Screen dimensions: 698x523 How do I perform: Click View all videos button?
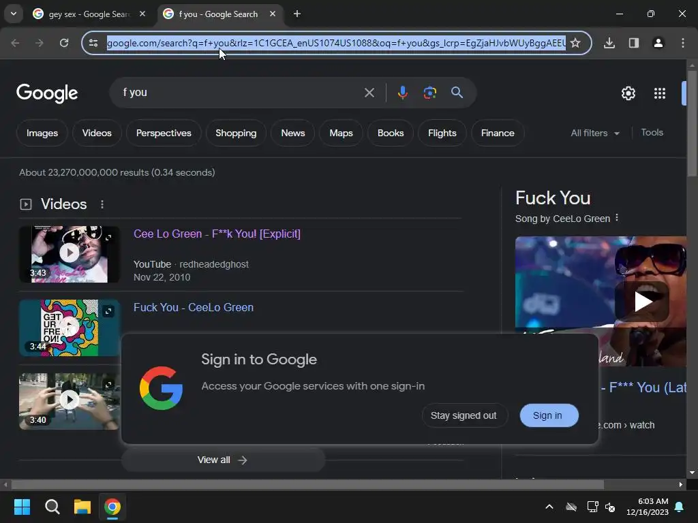(223, 460)
